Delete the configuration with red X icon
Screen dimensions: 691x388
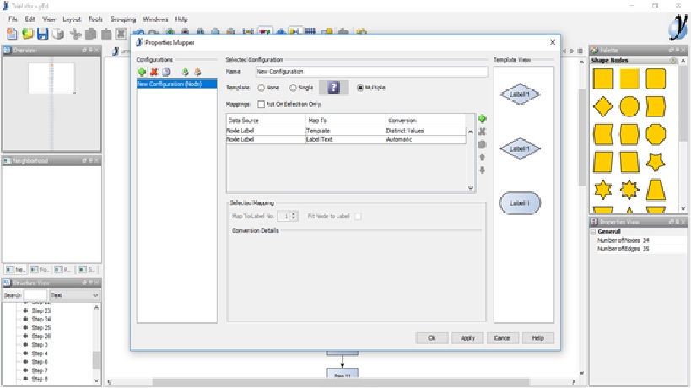[154, 72]
